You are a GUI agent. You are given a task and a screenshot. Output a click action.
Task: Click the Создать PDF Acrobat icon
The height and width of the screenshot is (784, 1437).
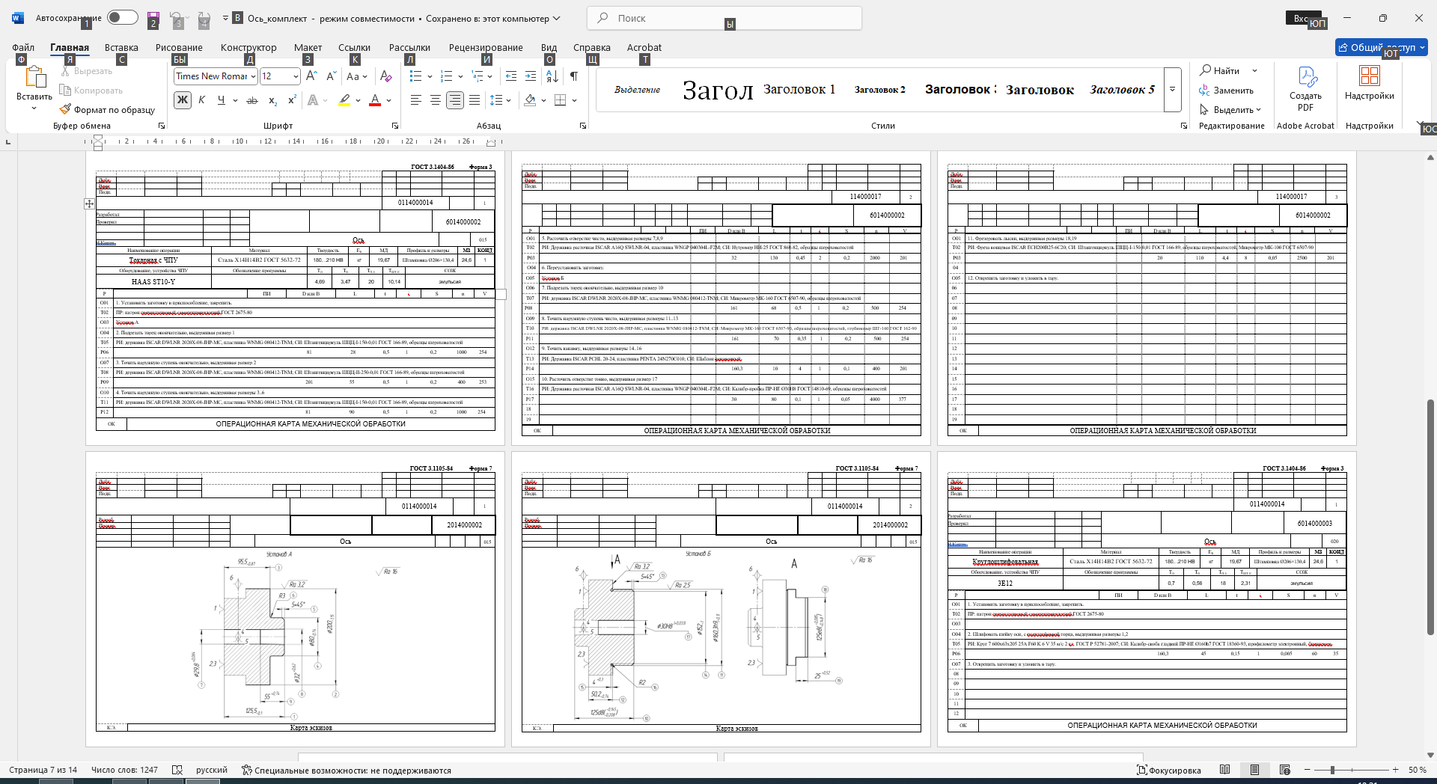pos(1306,89)
